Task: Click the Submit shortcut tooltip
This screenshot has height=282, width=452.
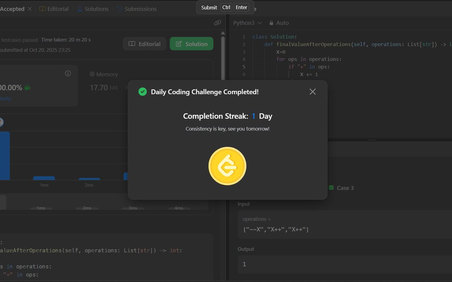Action: 225,7
